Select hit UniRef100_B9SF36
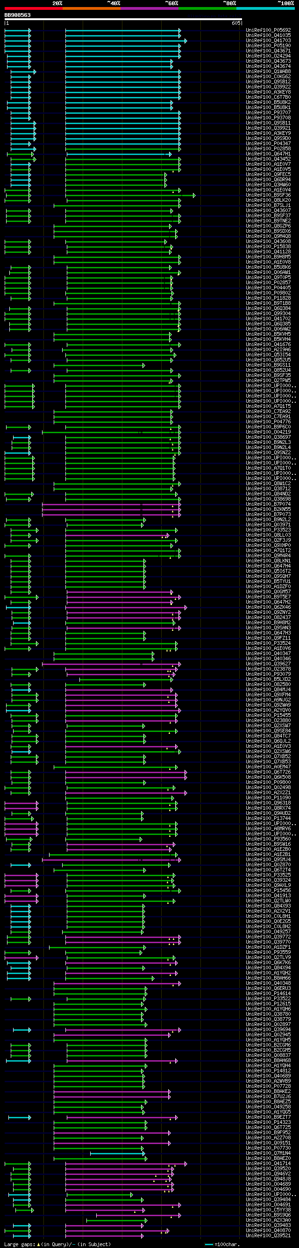 click(268, 195)
